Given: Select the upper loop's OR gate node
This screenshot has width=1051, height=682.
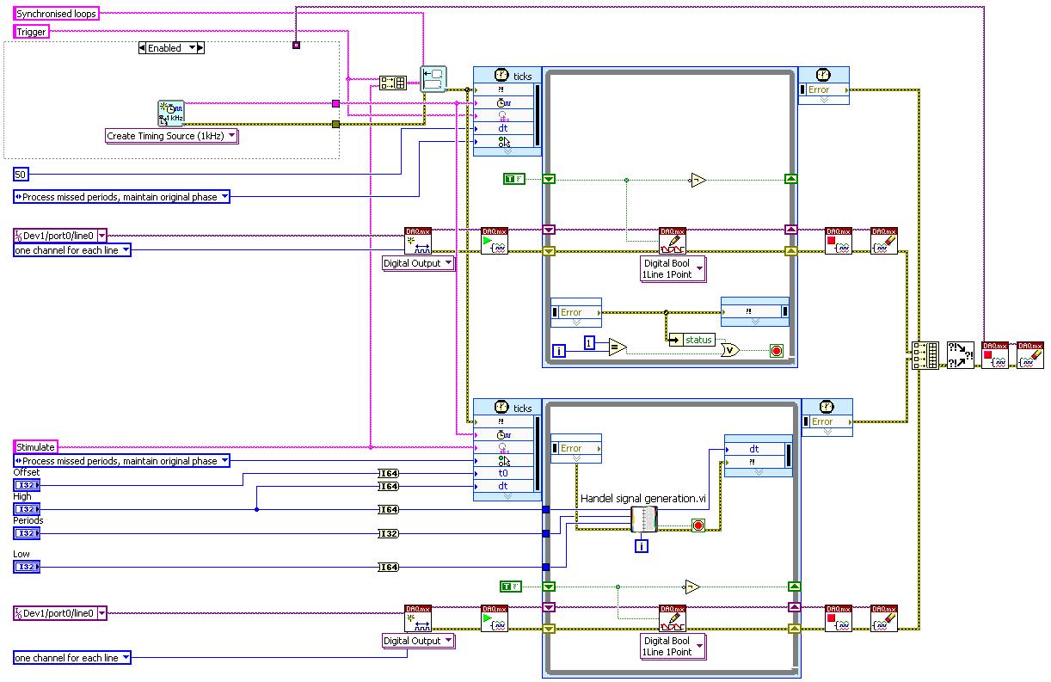Looking at the screenshot, I should (730, 350).
